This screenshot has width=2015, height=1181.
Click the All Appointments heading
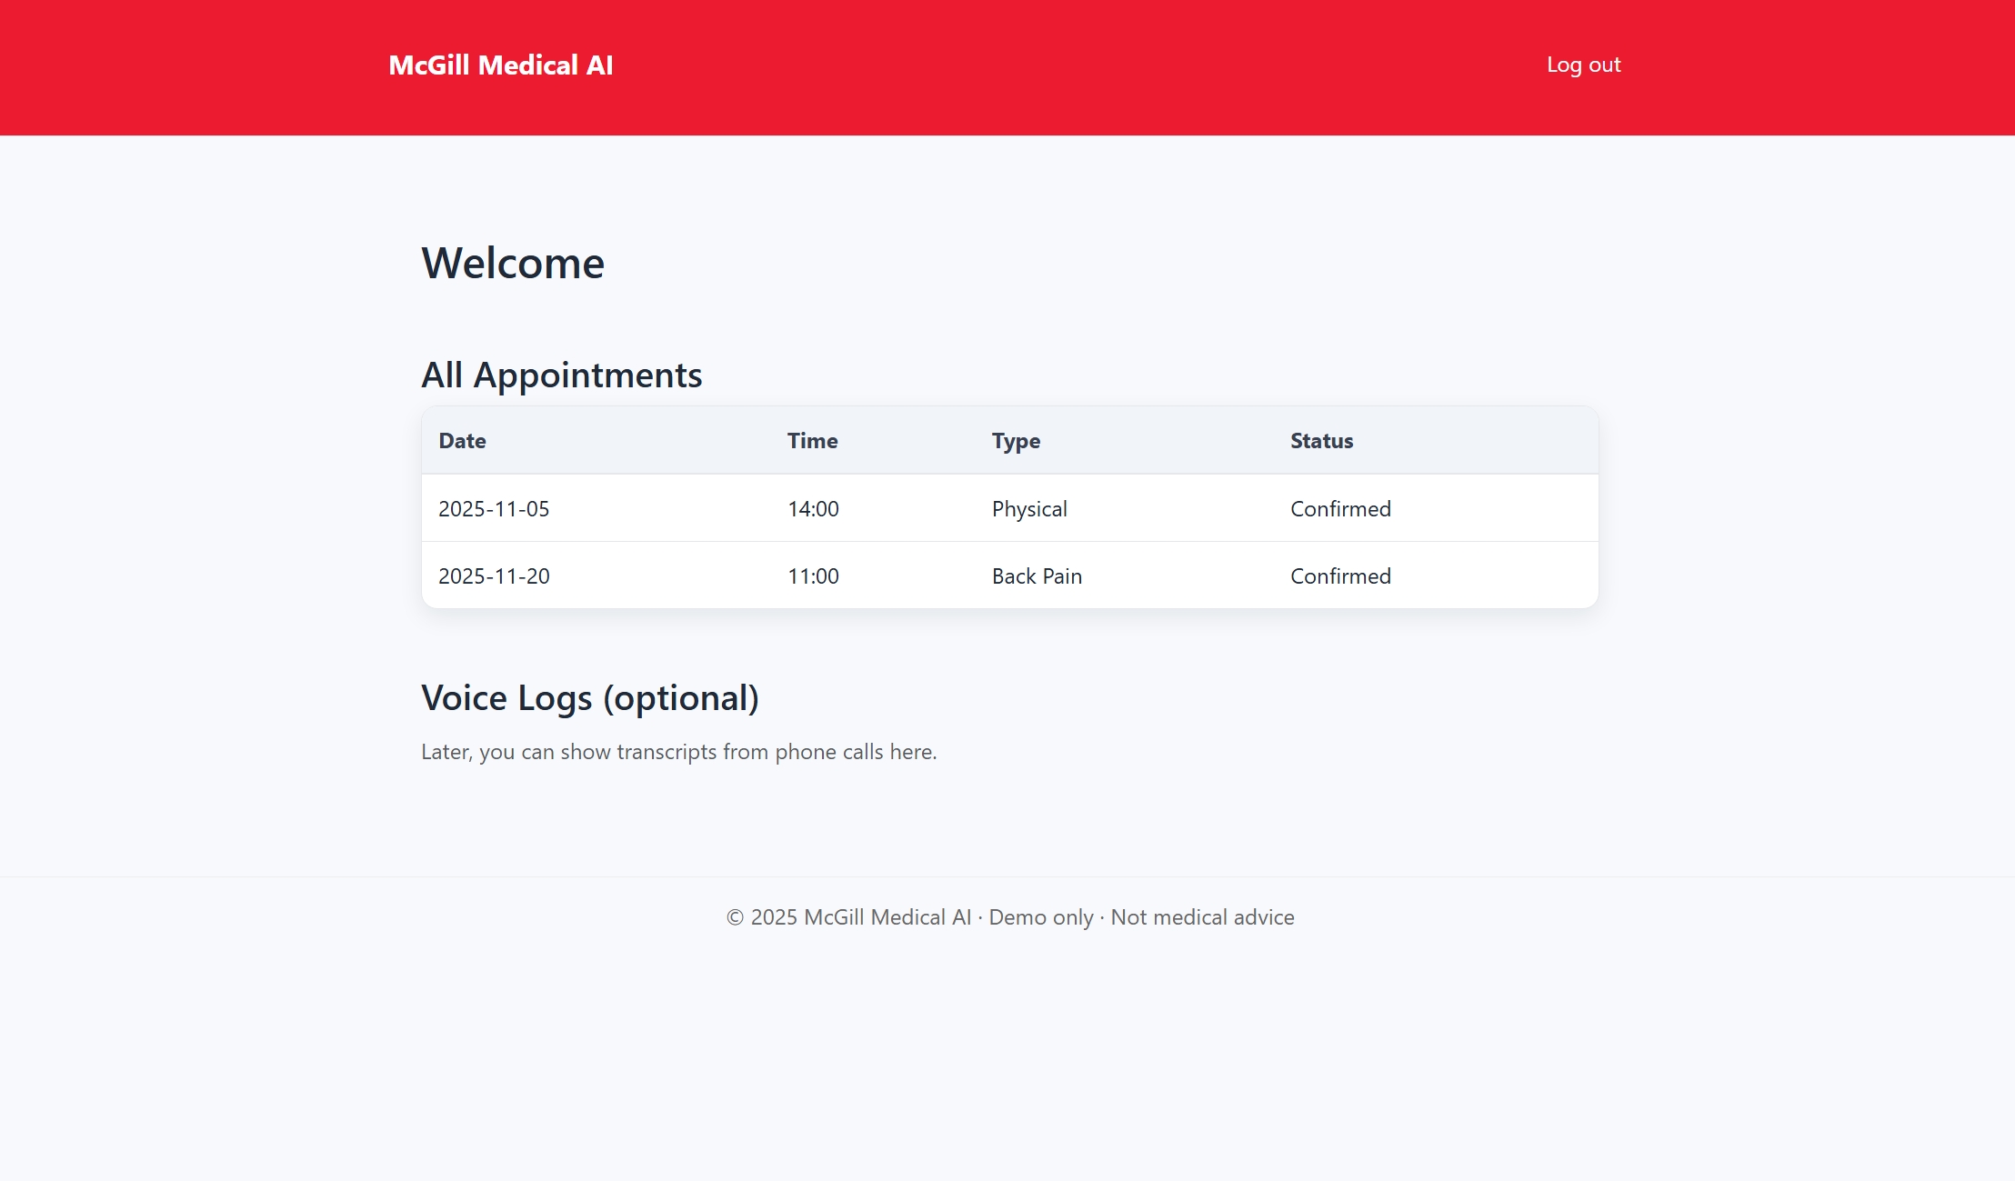[x=561, y=375]
